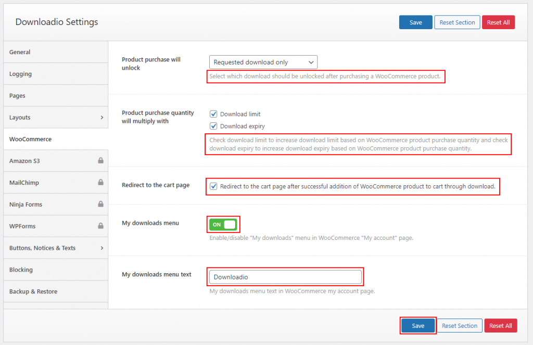Switch off the My downloads menu toggle
Screen dimensions: 533x345
pyautogui.click(x=223, y=224)
